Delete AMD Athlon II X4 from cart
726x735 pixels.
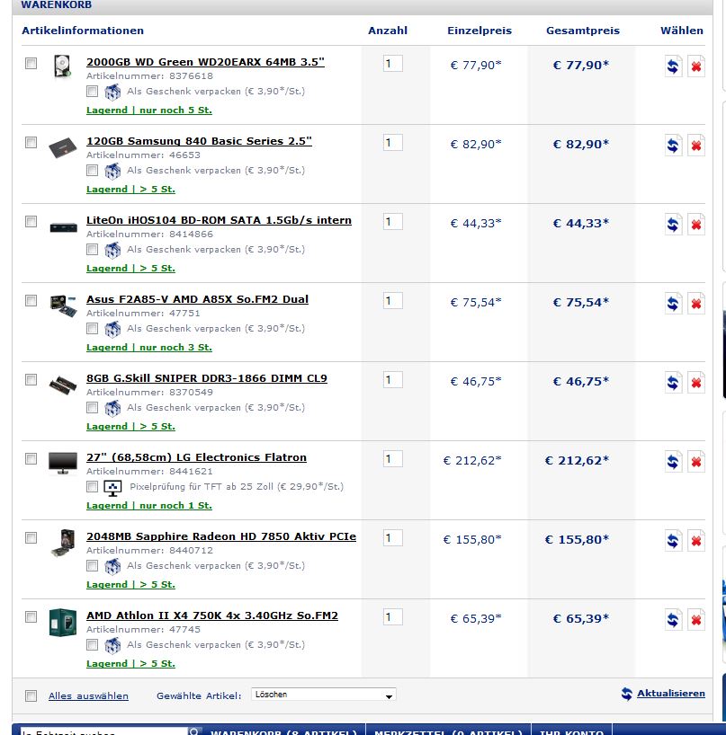pos(696,621)
